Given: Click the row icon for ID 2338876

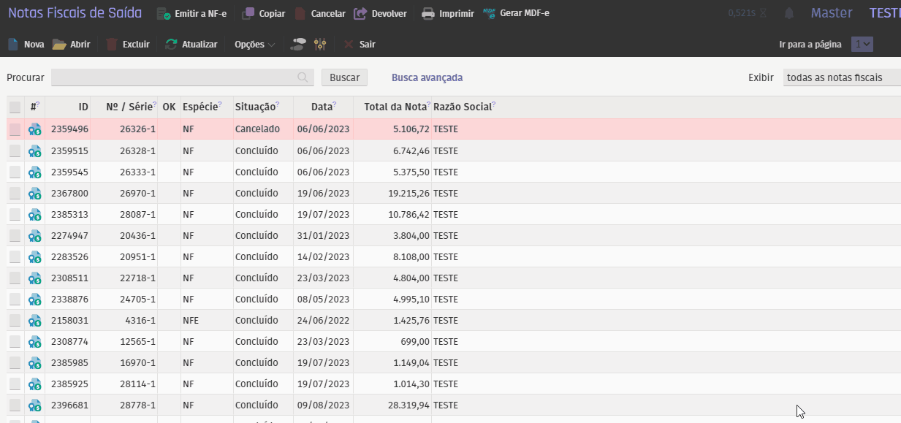Looking at the screenshot, I should tap(34, 299).
